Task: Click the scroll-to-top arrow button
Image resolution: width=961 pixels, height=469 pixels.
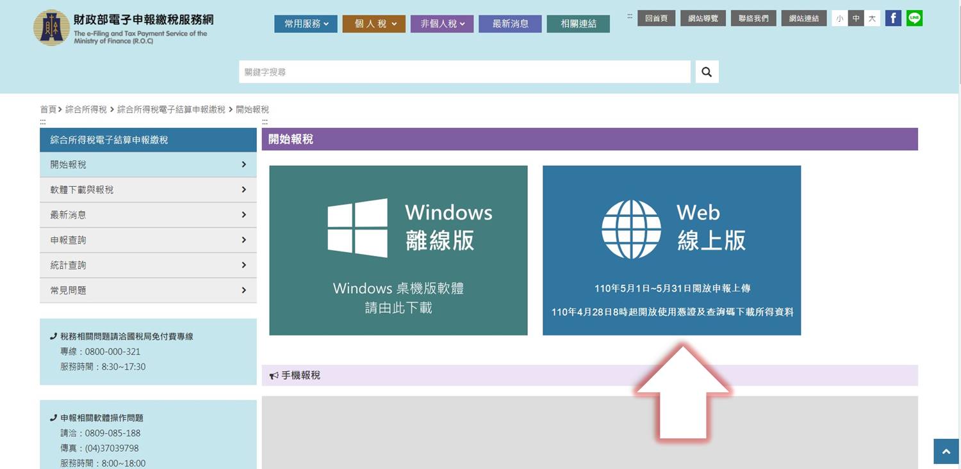Action: click(x=946, y=452)
